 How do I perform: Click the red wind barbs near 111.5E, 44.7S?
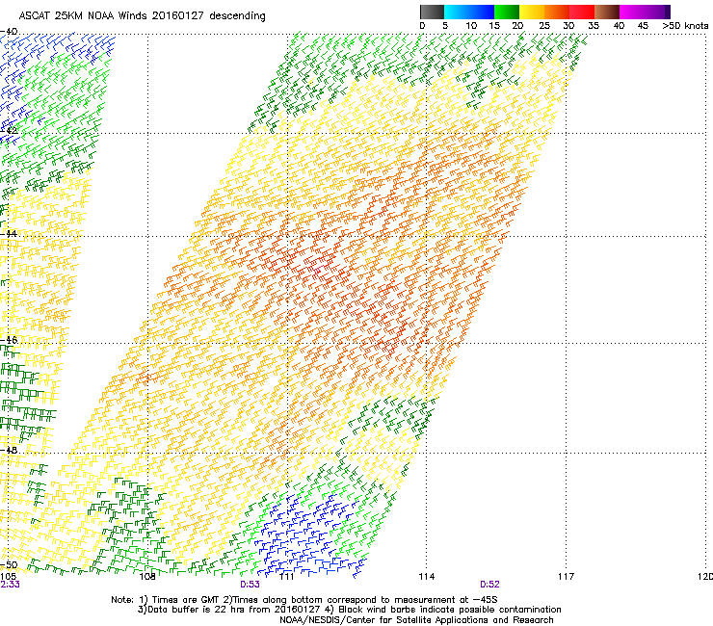(x=314, y=269)
